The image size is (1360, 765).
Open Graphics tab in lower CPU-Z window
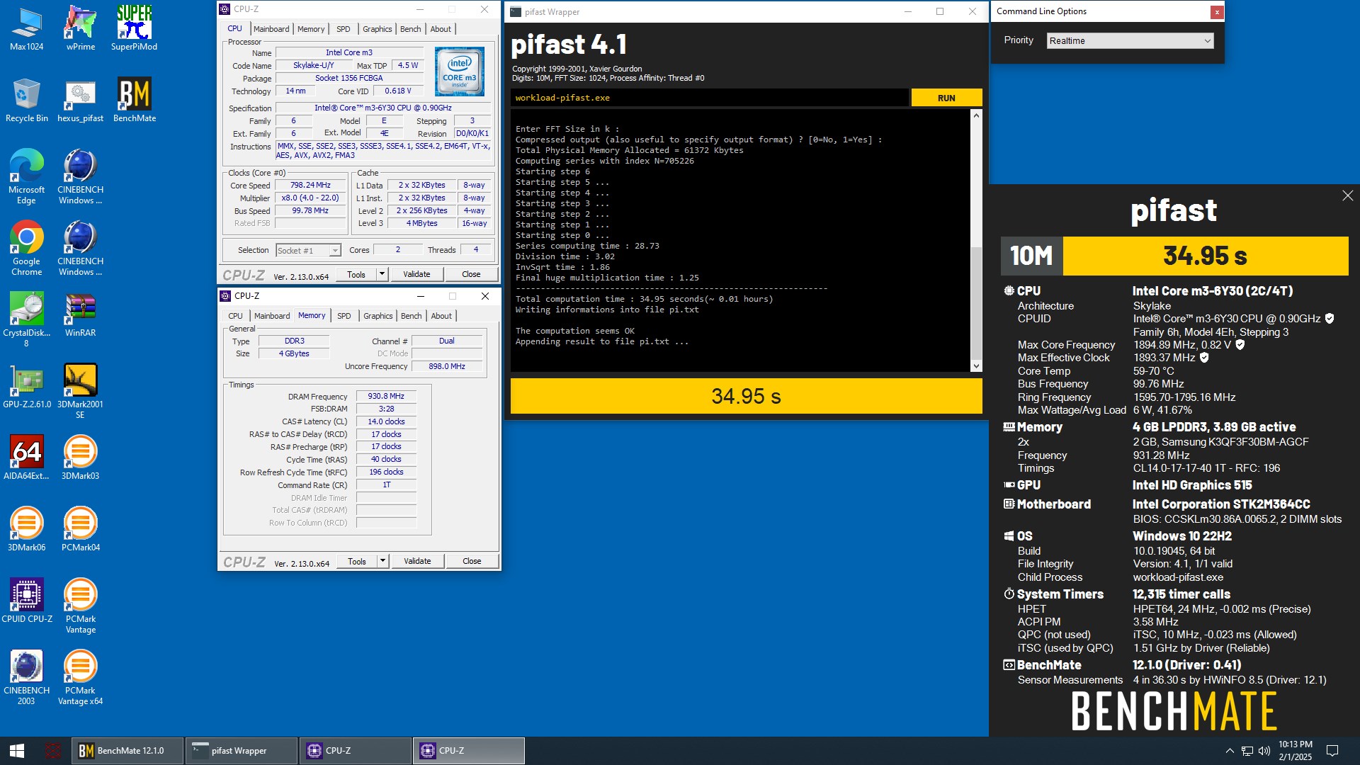(x=378, y=316)
